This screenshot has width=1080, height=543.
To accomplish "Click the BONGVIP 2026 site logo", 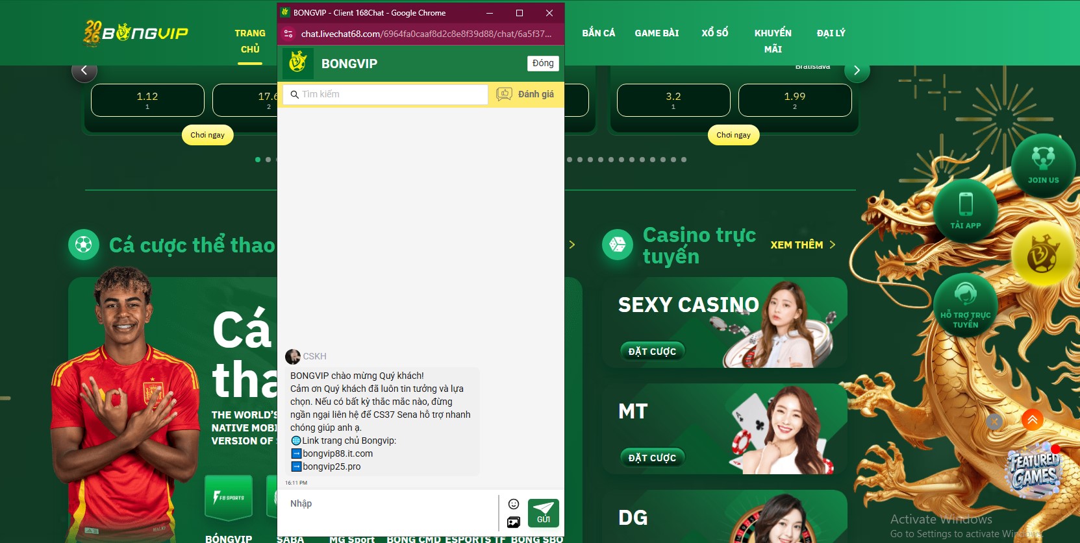I will [x=136, y=32].
